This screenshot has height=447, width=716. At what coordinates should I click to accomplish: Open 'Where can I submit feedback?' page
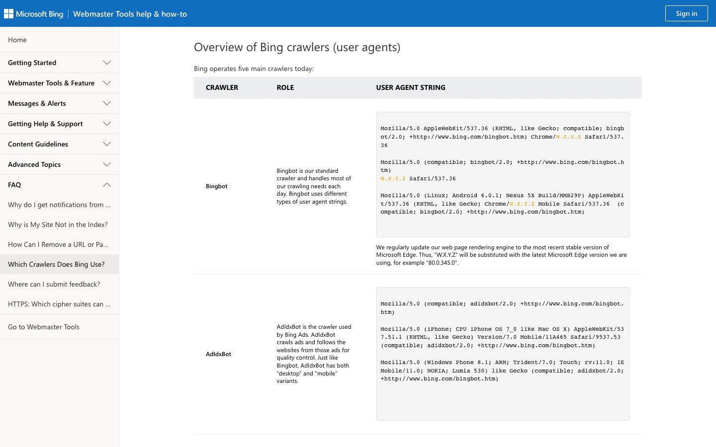[x=54, y=284]
